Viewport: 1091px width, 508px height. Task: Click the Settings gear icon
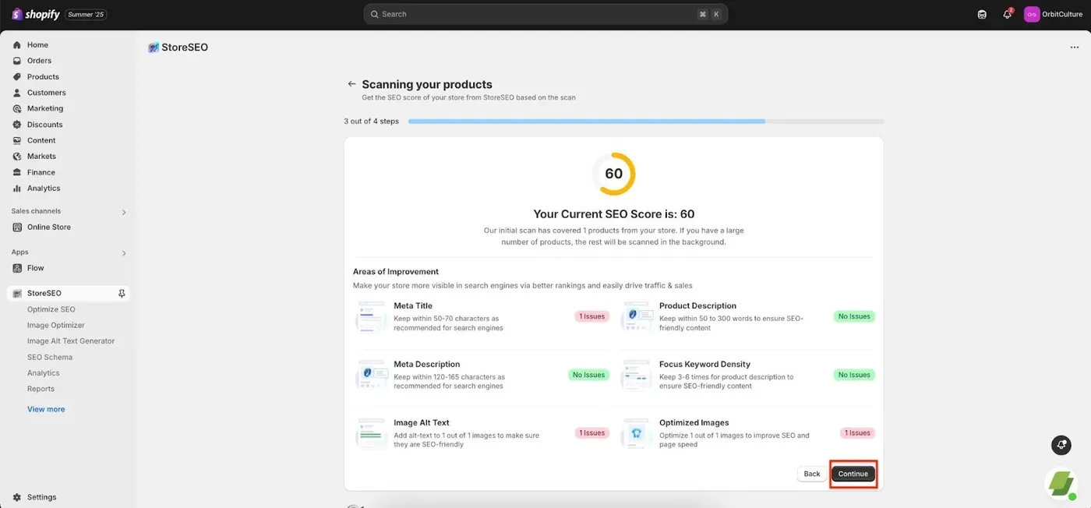[x=17, y=497]
